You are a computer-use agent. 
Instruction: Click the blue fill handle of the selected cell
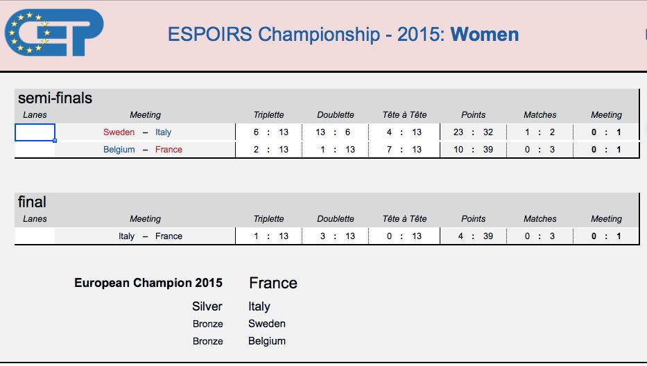click(x=55, y=141)
